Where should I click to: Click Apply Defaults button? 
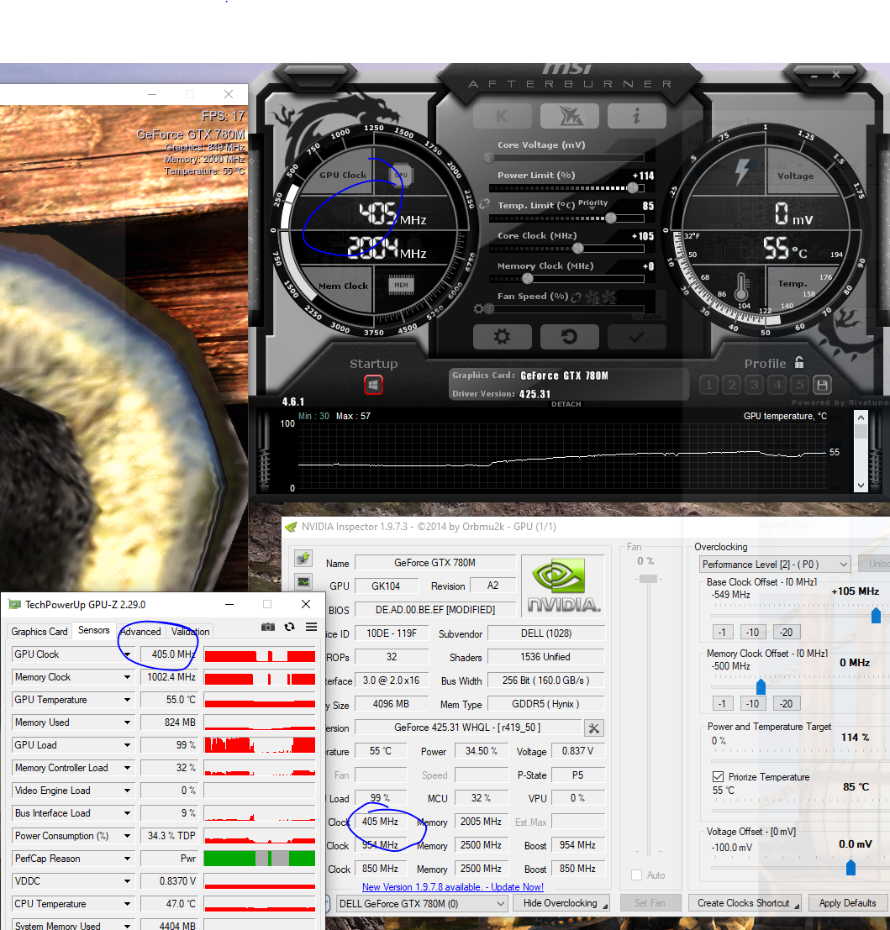(848, 903)
